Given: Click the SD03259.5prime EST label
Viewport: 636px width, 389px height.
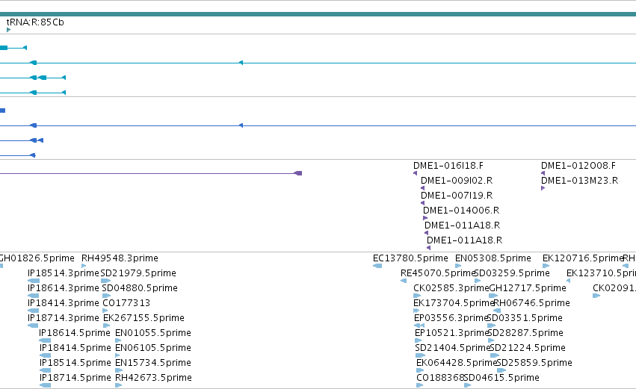Looking at the screenshot, I should [512, 273].
